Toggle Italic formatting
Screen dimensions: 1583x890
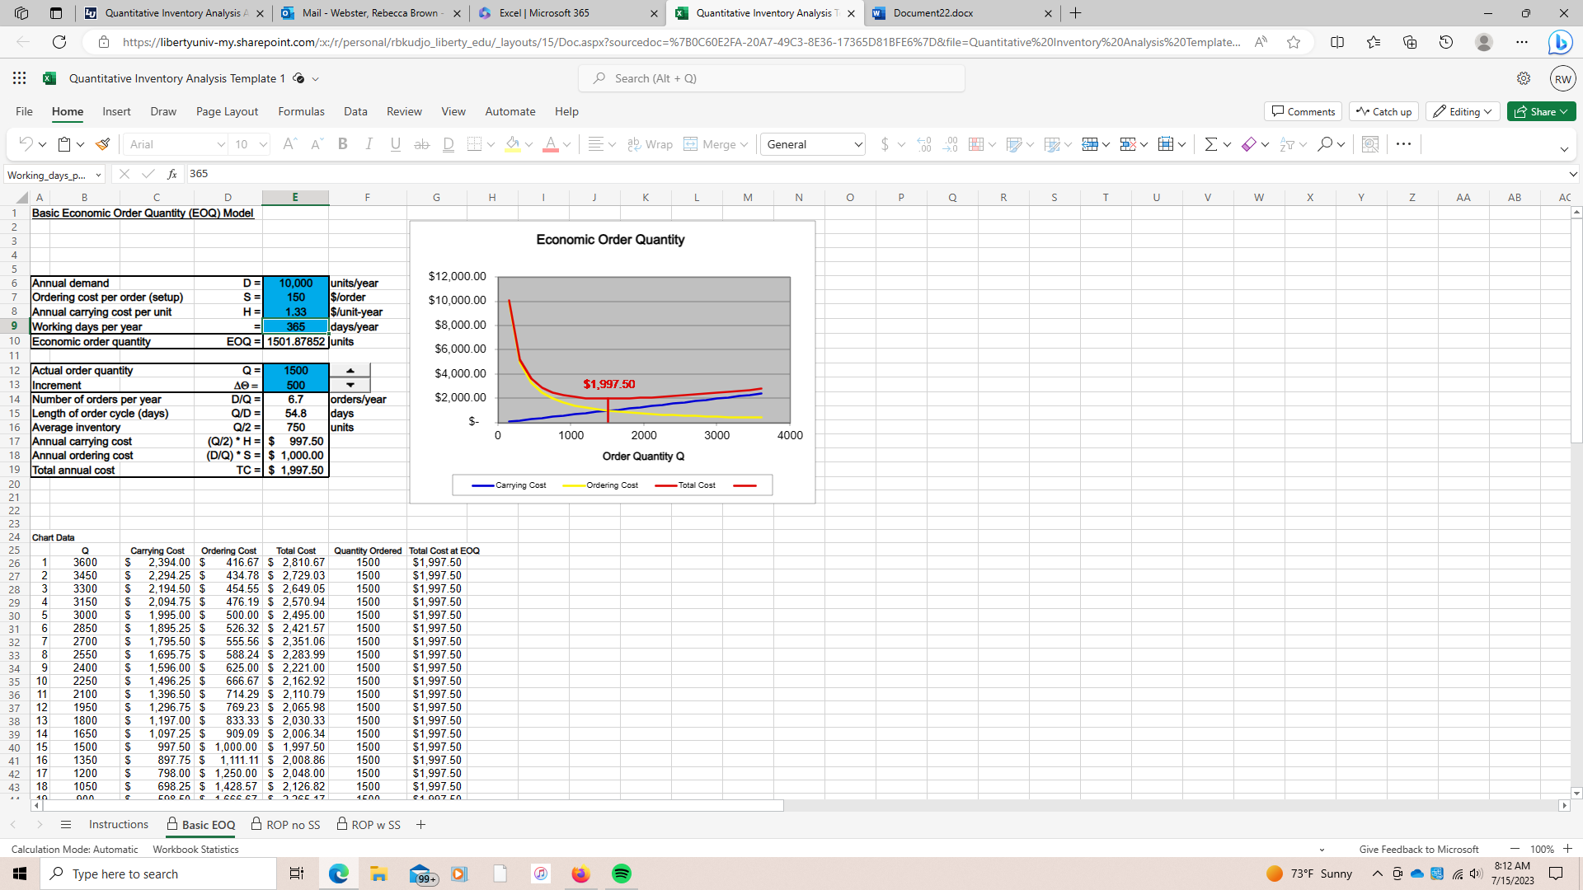click(369, 144)
